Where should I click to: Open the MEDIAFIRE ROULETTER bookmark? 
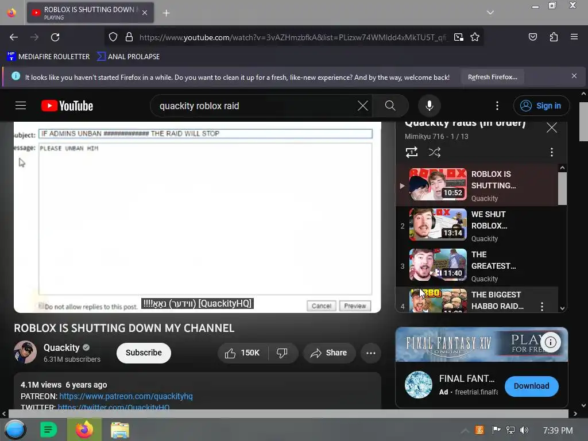tap(48, 57)
